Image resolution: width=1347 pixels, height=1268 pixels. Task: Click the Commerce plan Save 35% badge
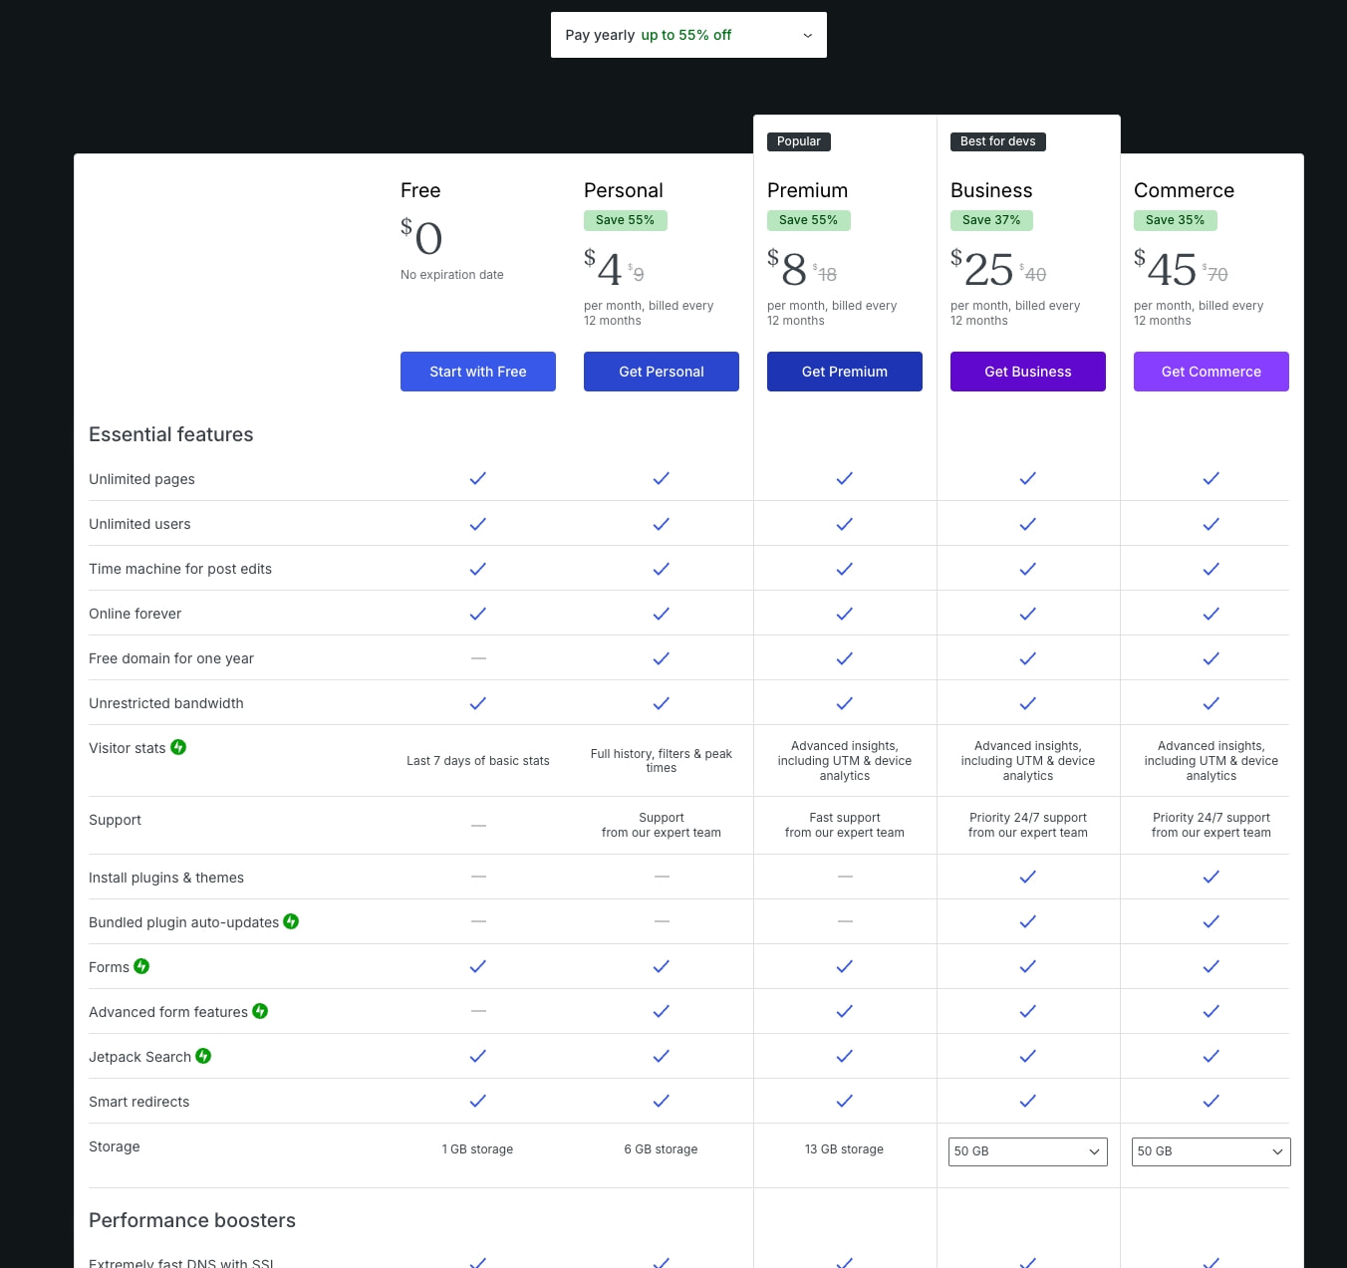tap(1176, 220)
